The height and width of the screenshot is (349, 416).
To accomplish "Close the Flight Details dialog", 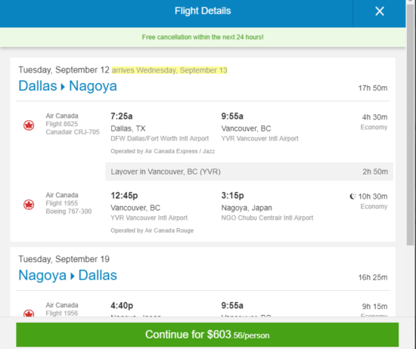I will tap(380, 11).
